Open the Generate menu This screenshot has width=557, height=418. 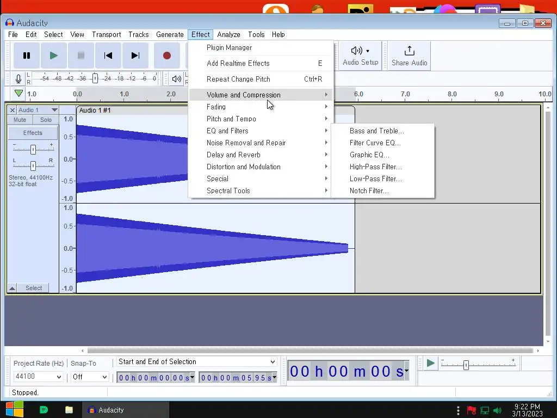click(x=170, y=34)
